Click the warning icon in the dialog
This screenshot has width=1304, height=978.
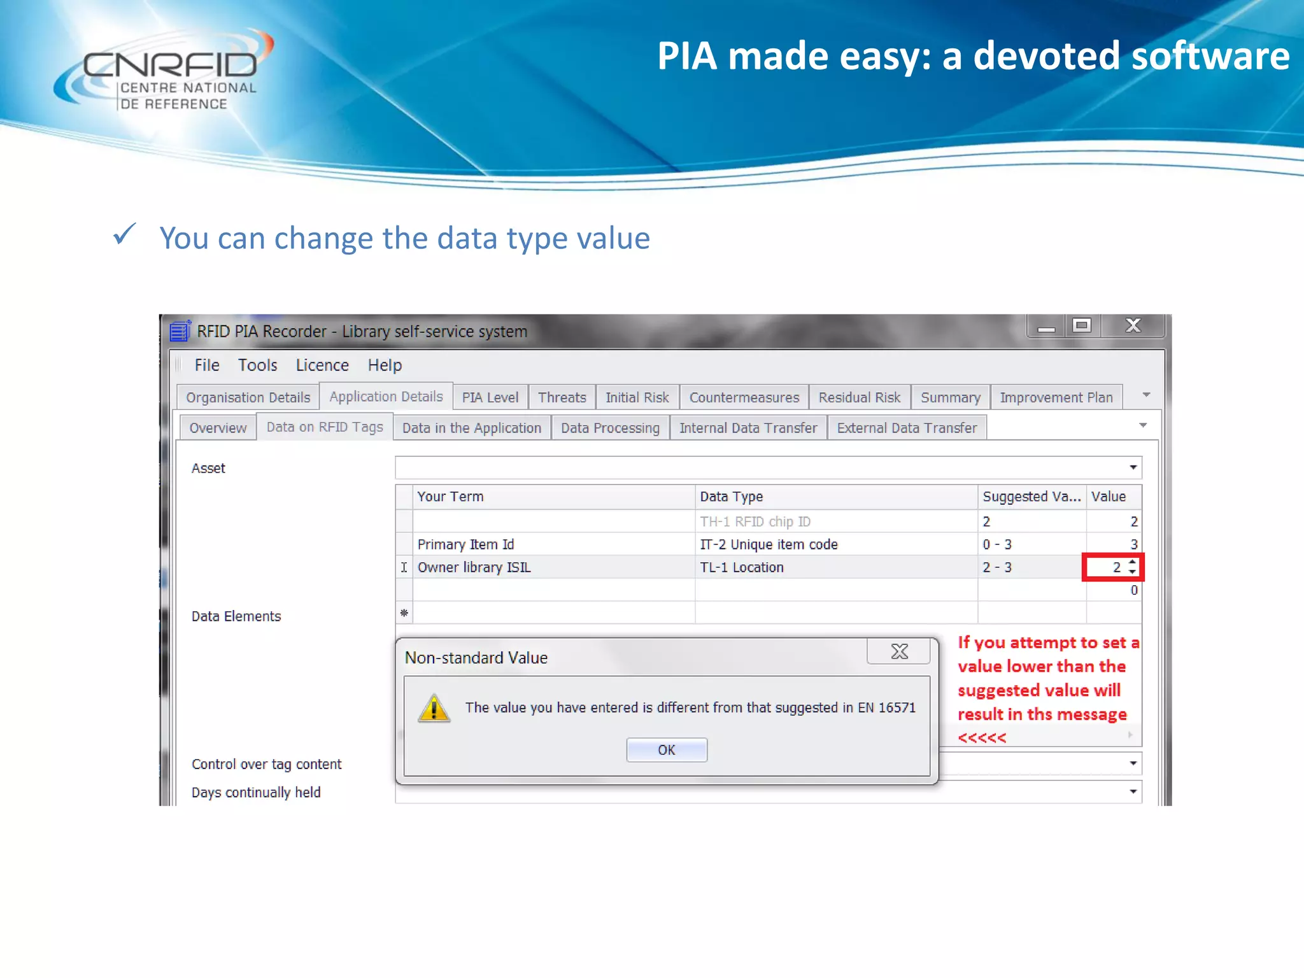(x=434, y=708)
